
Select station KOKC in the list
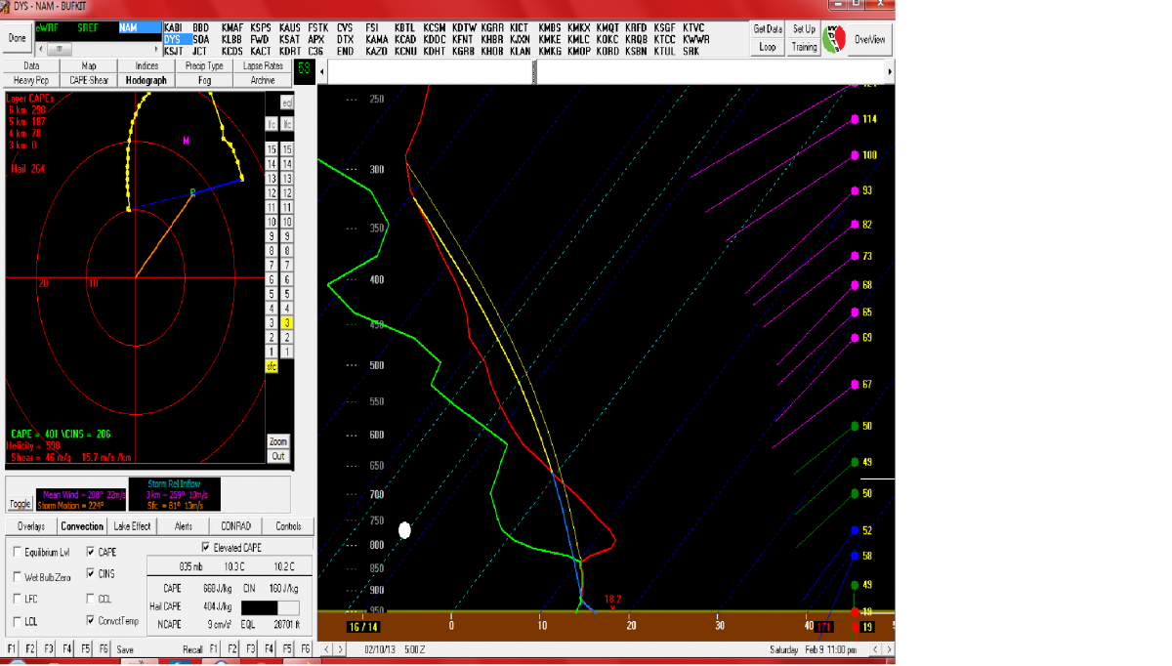pyautogui.click(x=607, y=39)
